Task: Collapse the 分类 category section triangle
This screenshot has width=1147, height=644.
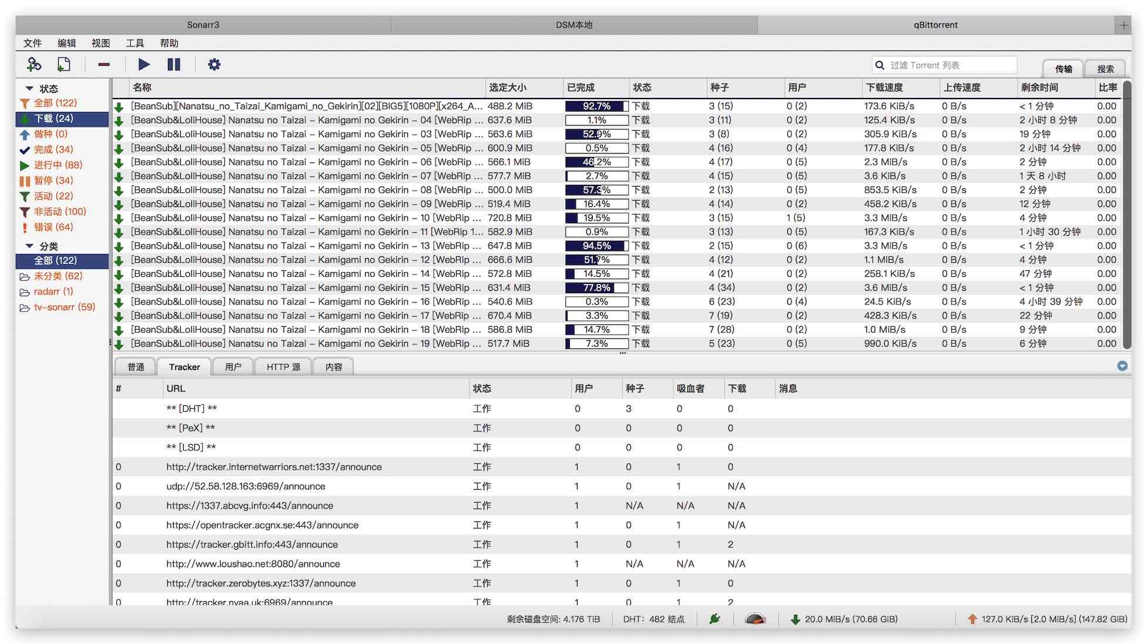Action: pos(29,246)
